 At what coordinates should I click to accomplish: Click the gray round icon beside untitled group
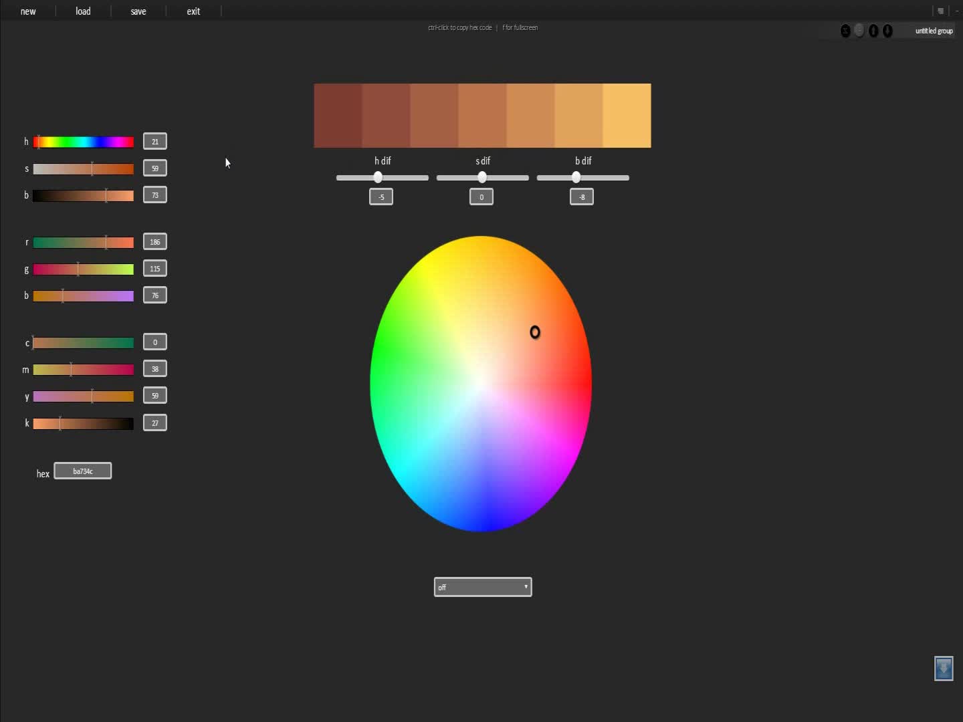[x=859, y=31]
